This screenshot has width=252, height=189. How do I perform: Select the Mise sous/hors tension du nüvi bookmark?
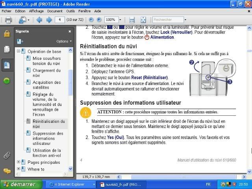tap(46, 61)
